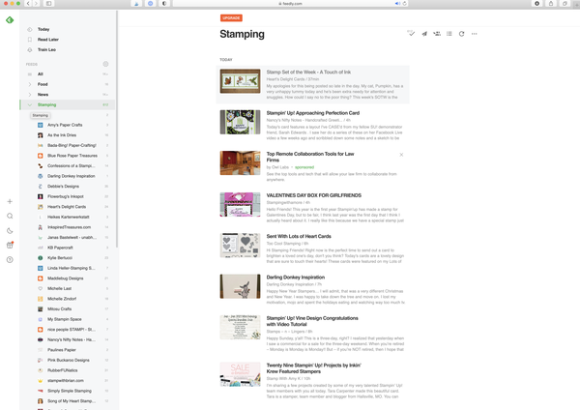Open the more options ellipsis menu
The height and width of the screenshot is (410, 580).
pyautogui.click(x=475, y=34)
